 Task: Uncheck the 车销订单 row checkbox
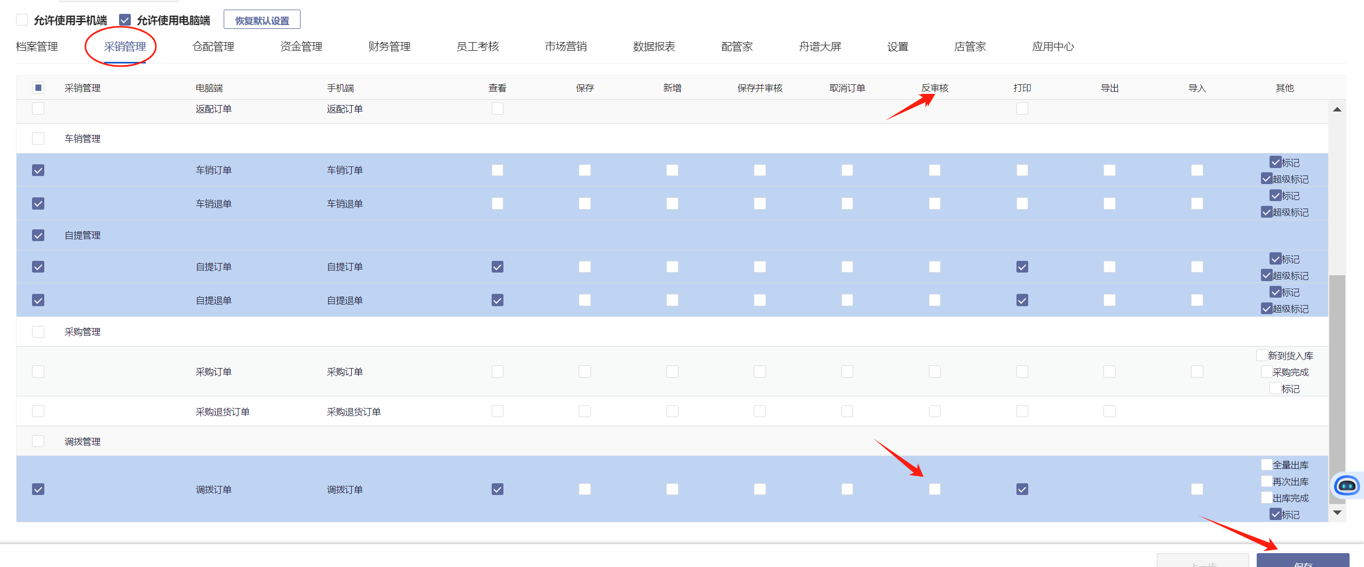point(38,170)
